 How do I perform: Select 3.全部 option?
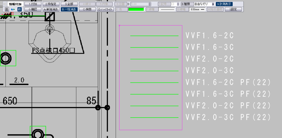69,4
